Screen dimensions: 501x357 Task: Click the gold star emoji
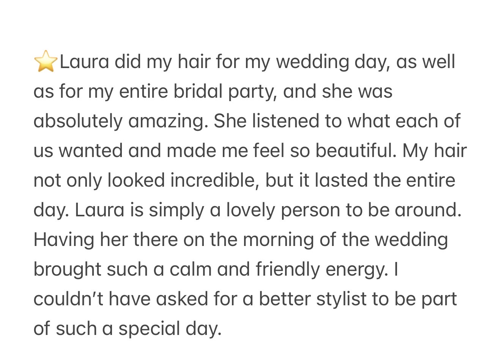click(x=45, y=61)
